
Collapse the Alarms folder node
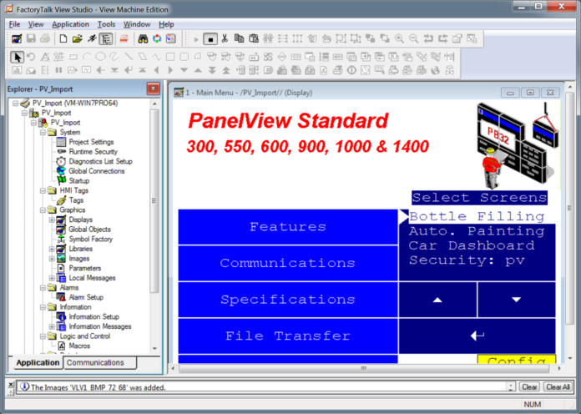pos(43,288)
